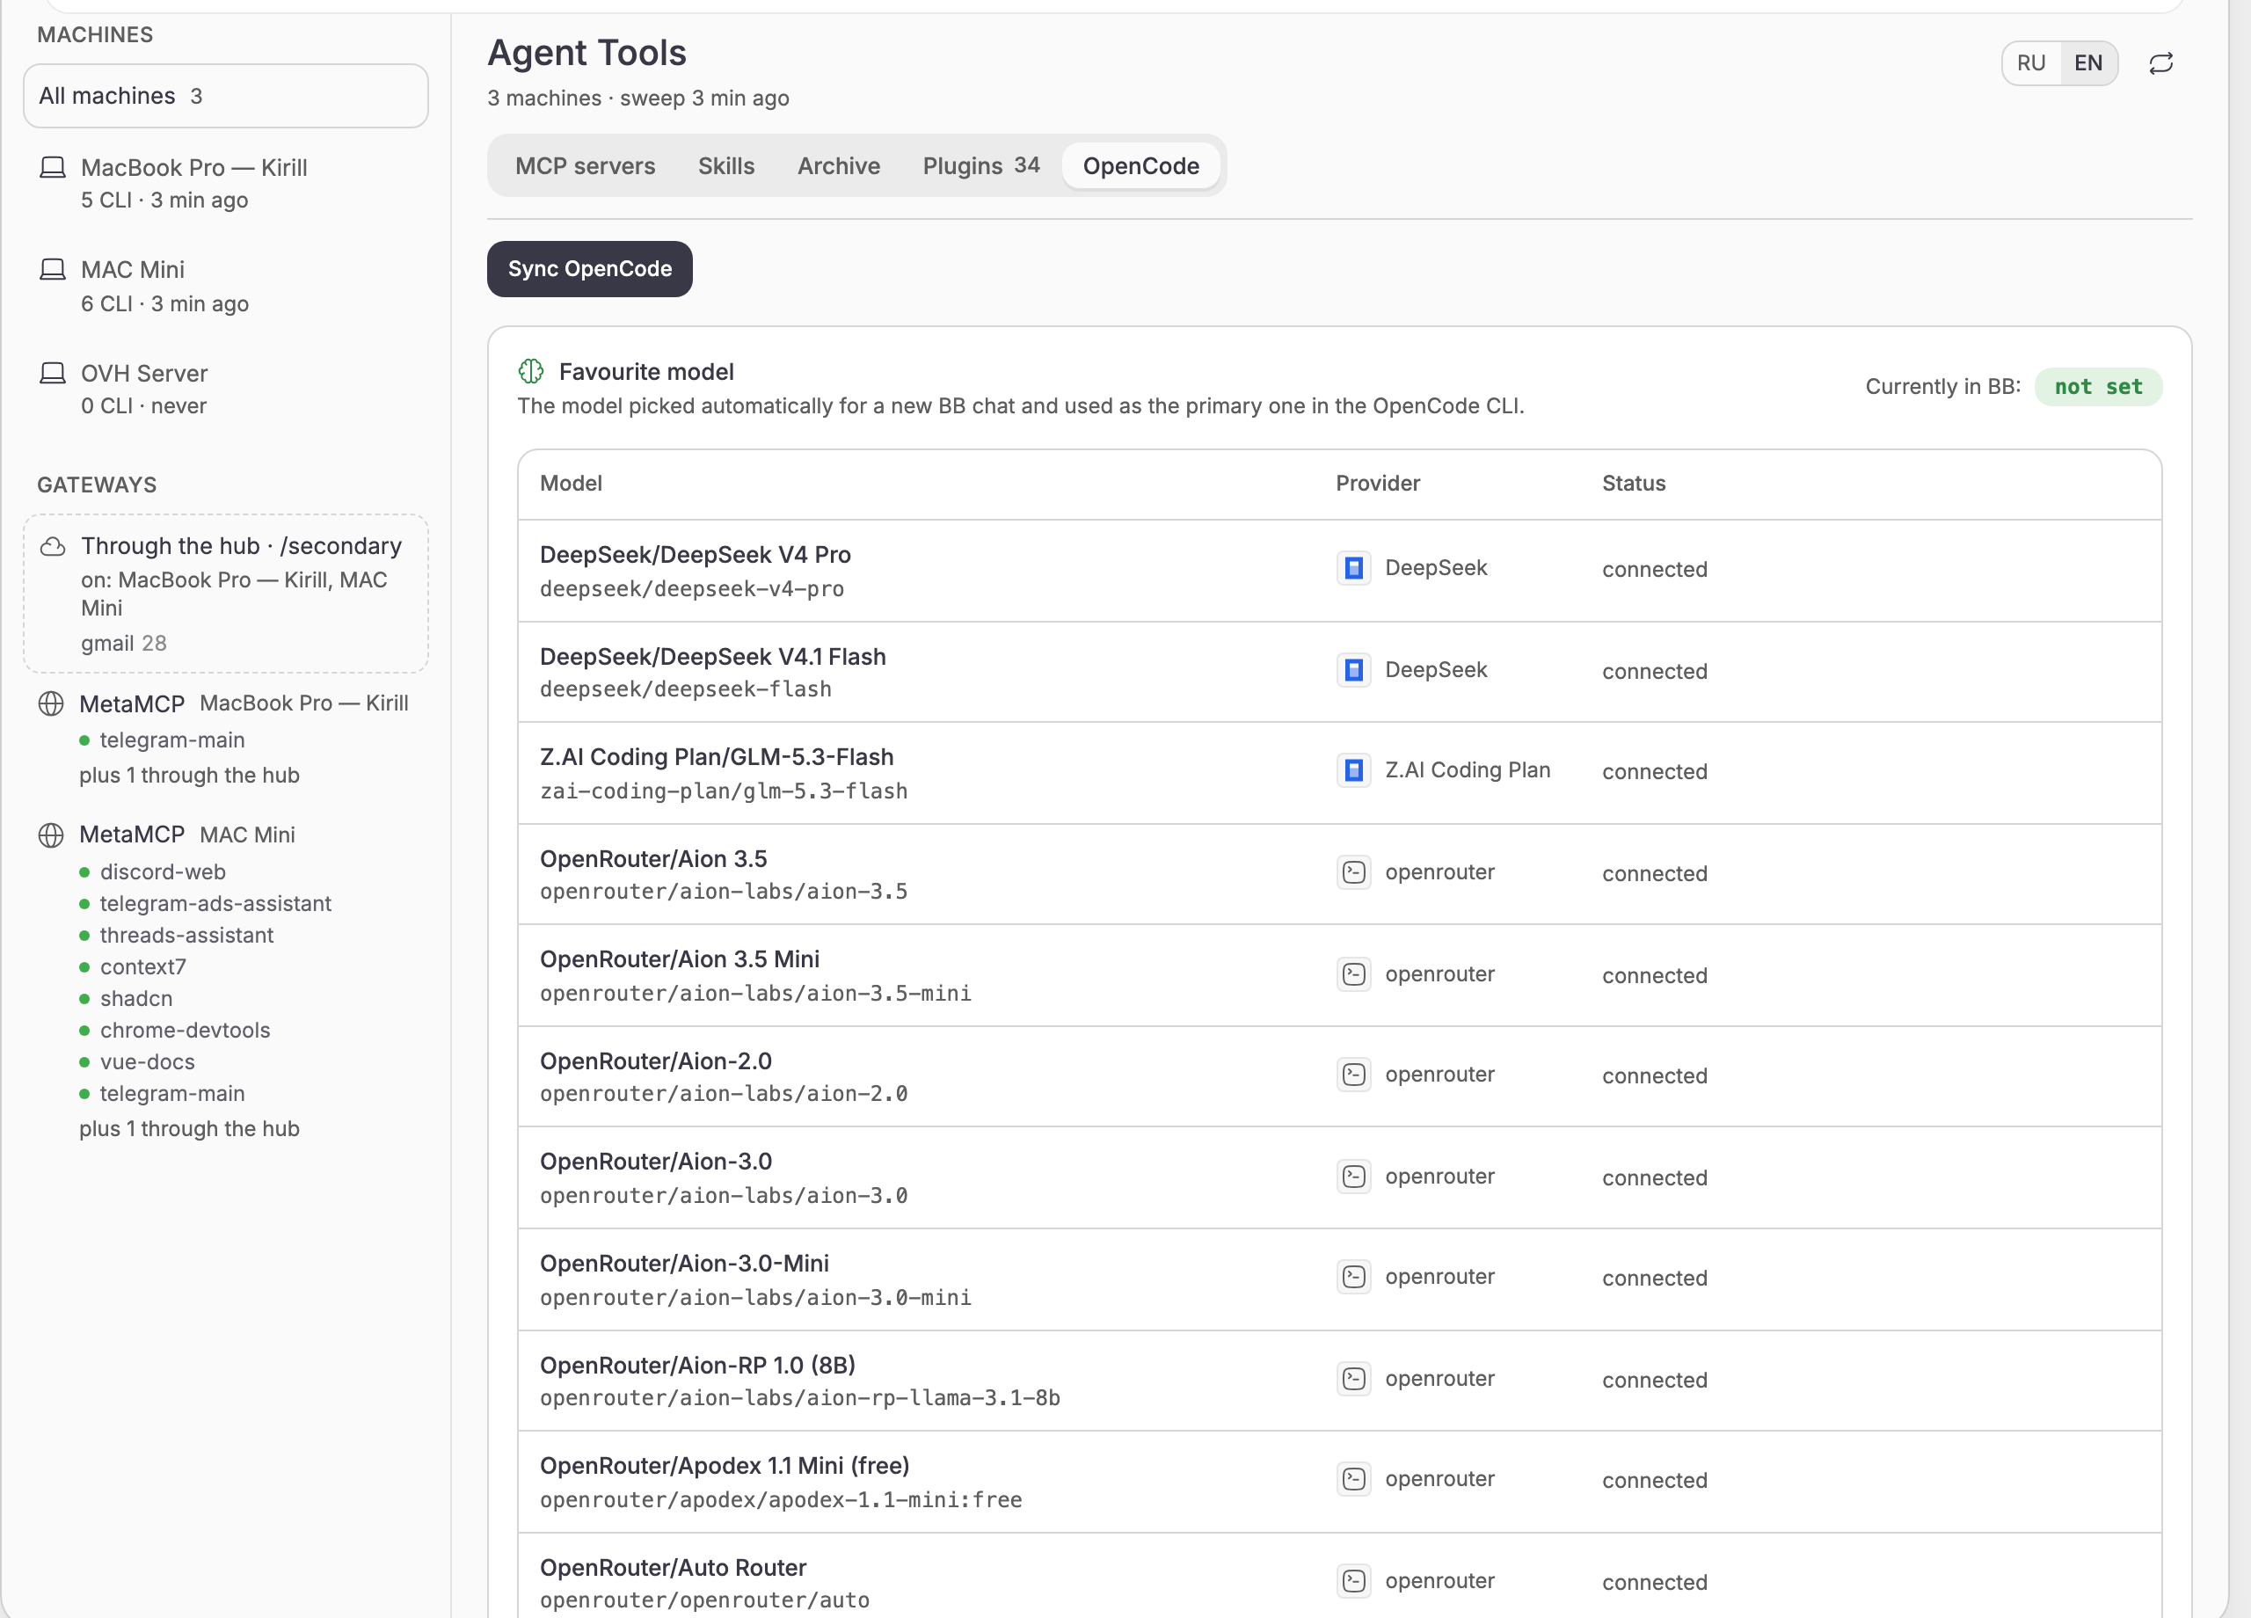
Task: Click DeepSeek provider icon in V4 Pro row
Action: (1354, 568)
